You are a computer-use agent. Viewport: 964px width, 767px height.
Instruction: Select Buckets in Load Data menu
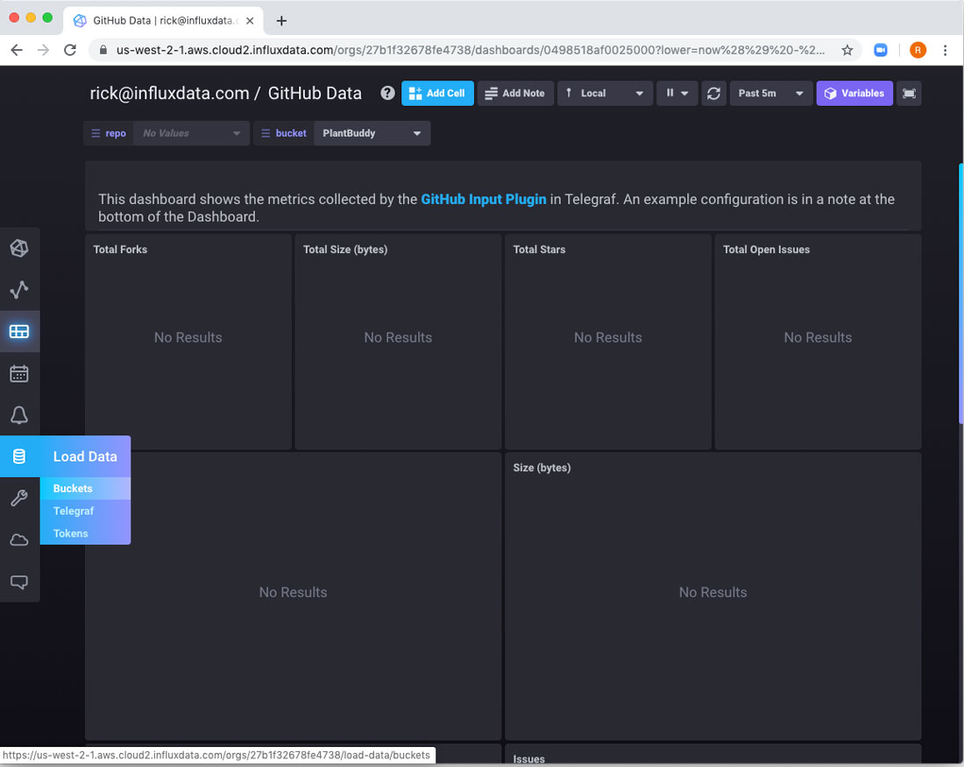coord(73,489)
